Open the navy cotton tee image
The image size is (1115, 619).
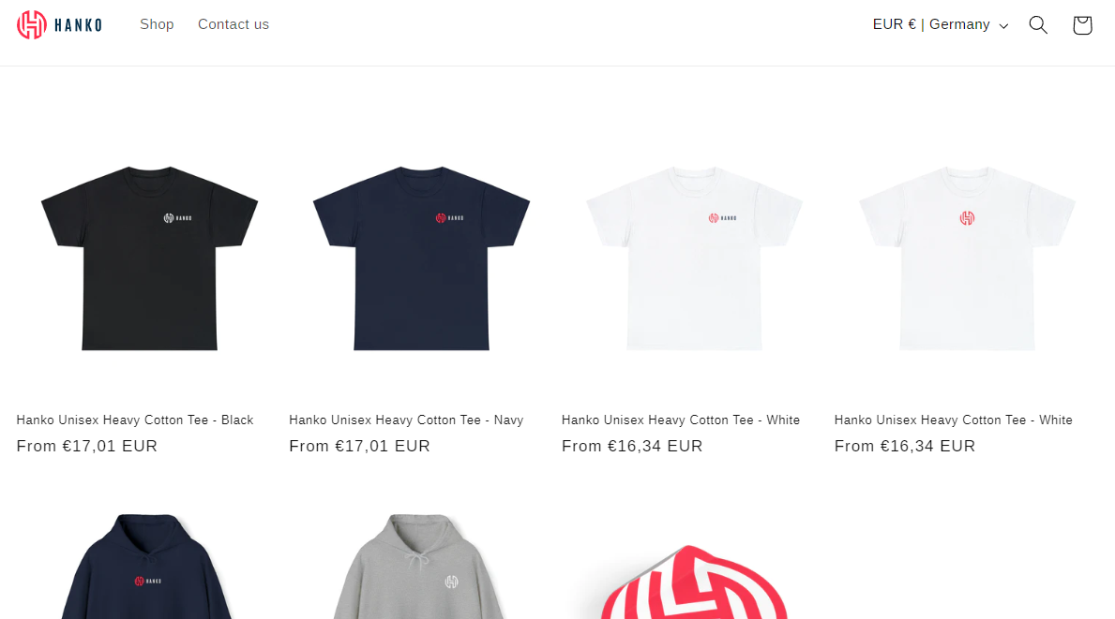click(x=422, y=258)
